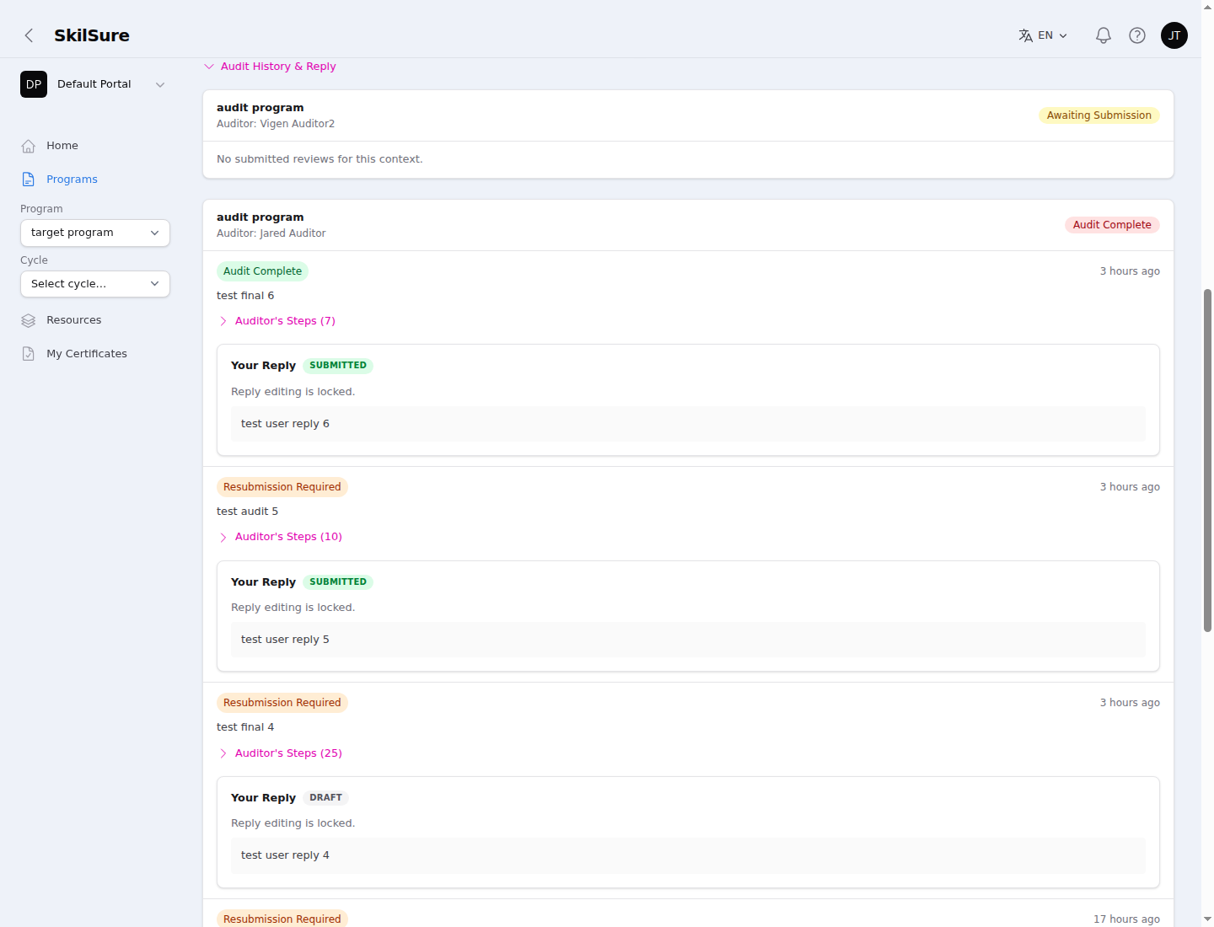The height and width of the screenshot is (927, 1214).
Task: Click Resubmission Required tag above test audit 5
Action: [x=282, y=487]
